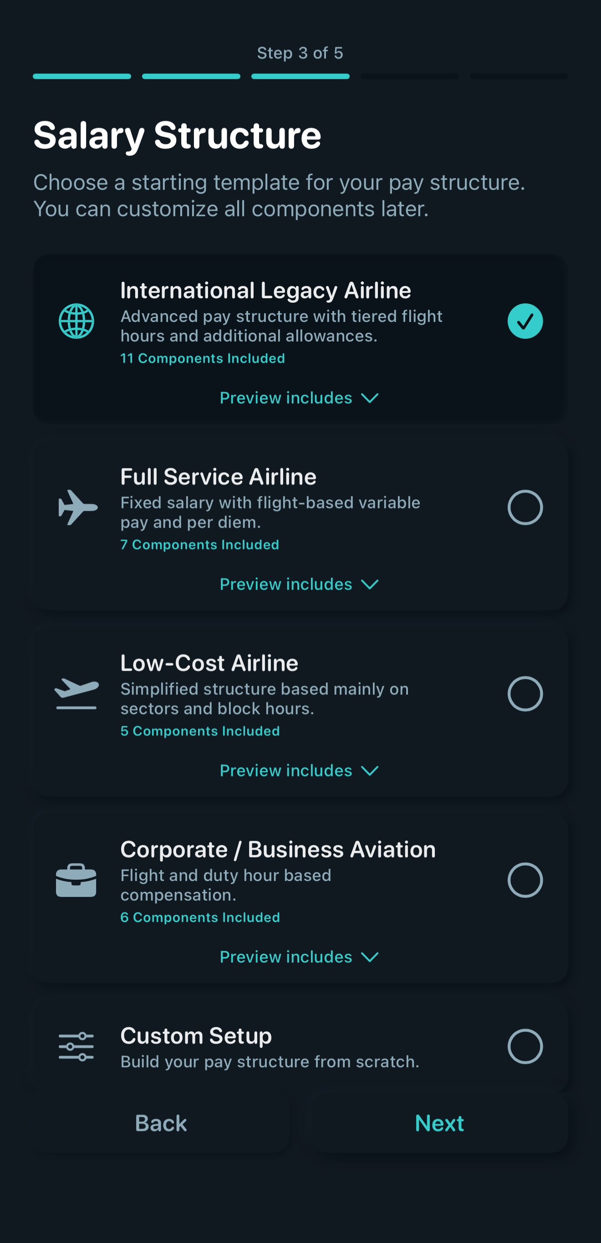The height and width of the screenshot is (1243, 601).
Task: Click the Low-Cost Airline card title
Action: 209,663
